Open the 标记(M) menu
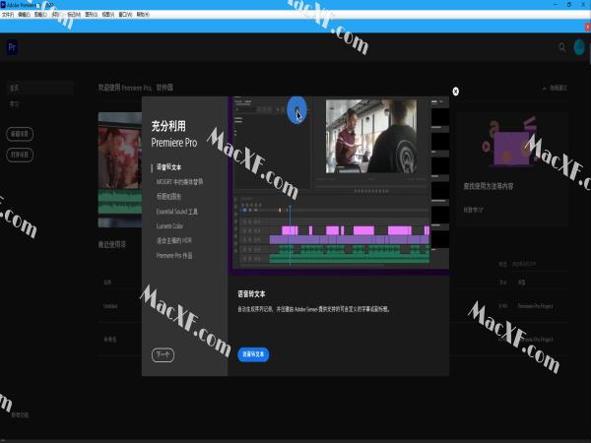591x443 pixels. (74, 15)
